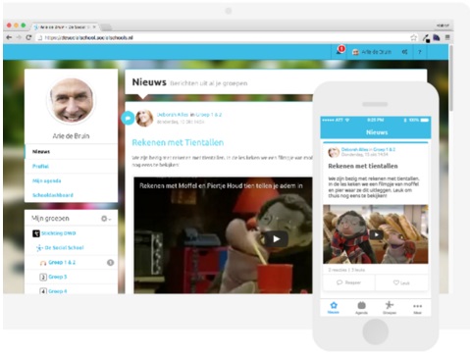Open the notifications bell with red badge

tap(340, 50)
